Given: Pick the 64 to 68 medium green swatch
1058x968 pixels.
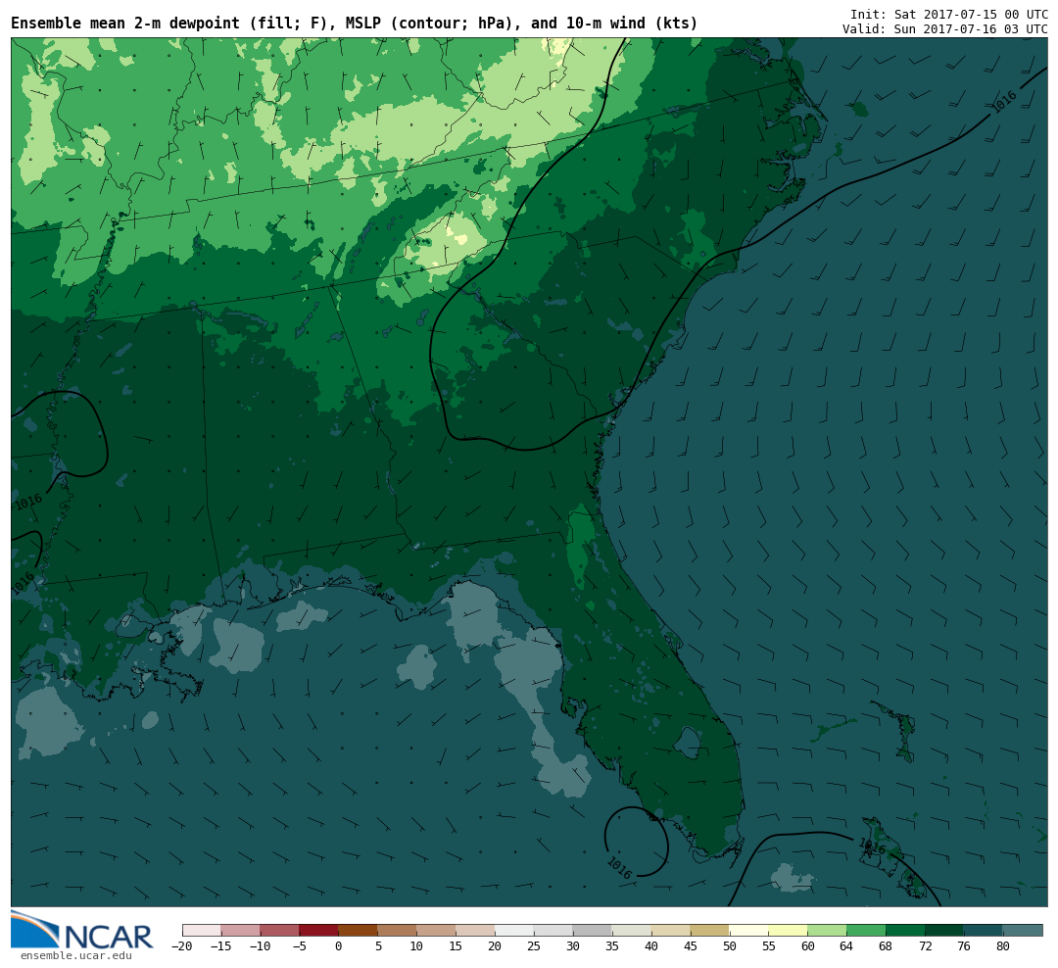Looking at the screenshot, I should click(x=867, y=930).
